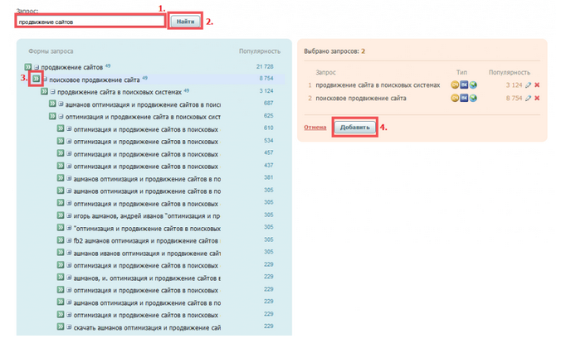566x348 pixels.
Task: Click green add arrow on 625 popularity row
Action: point(52,116)
